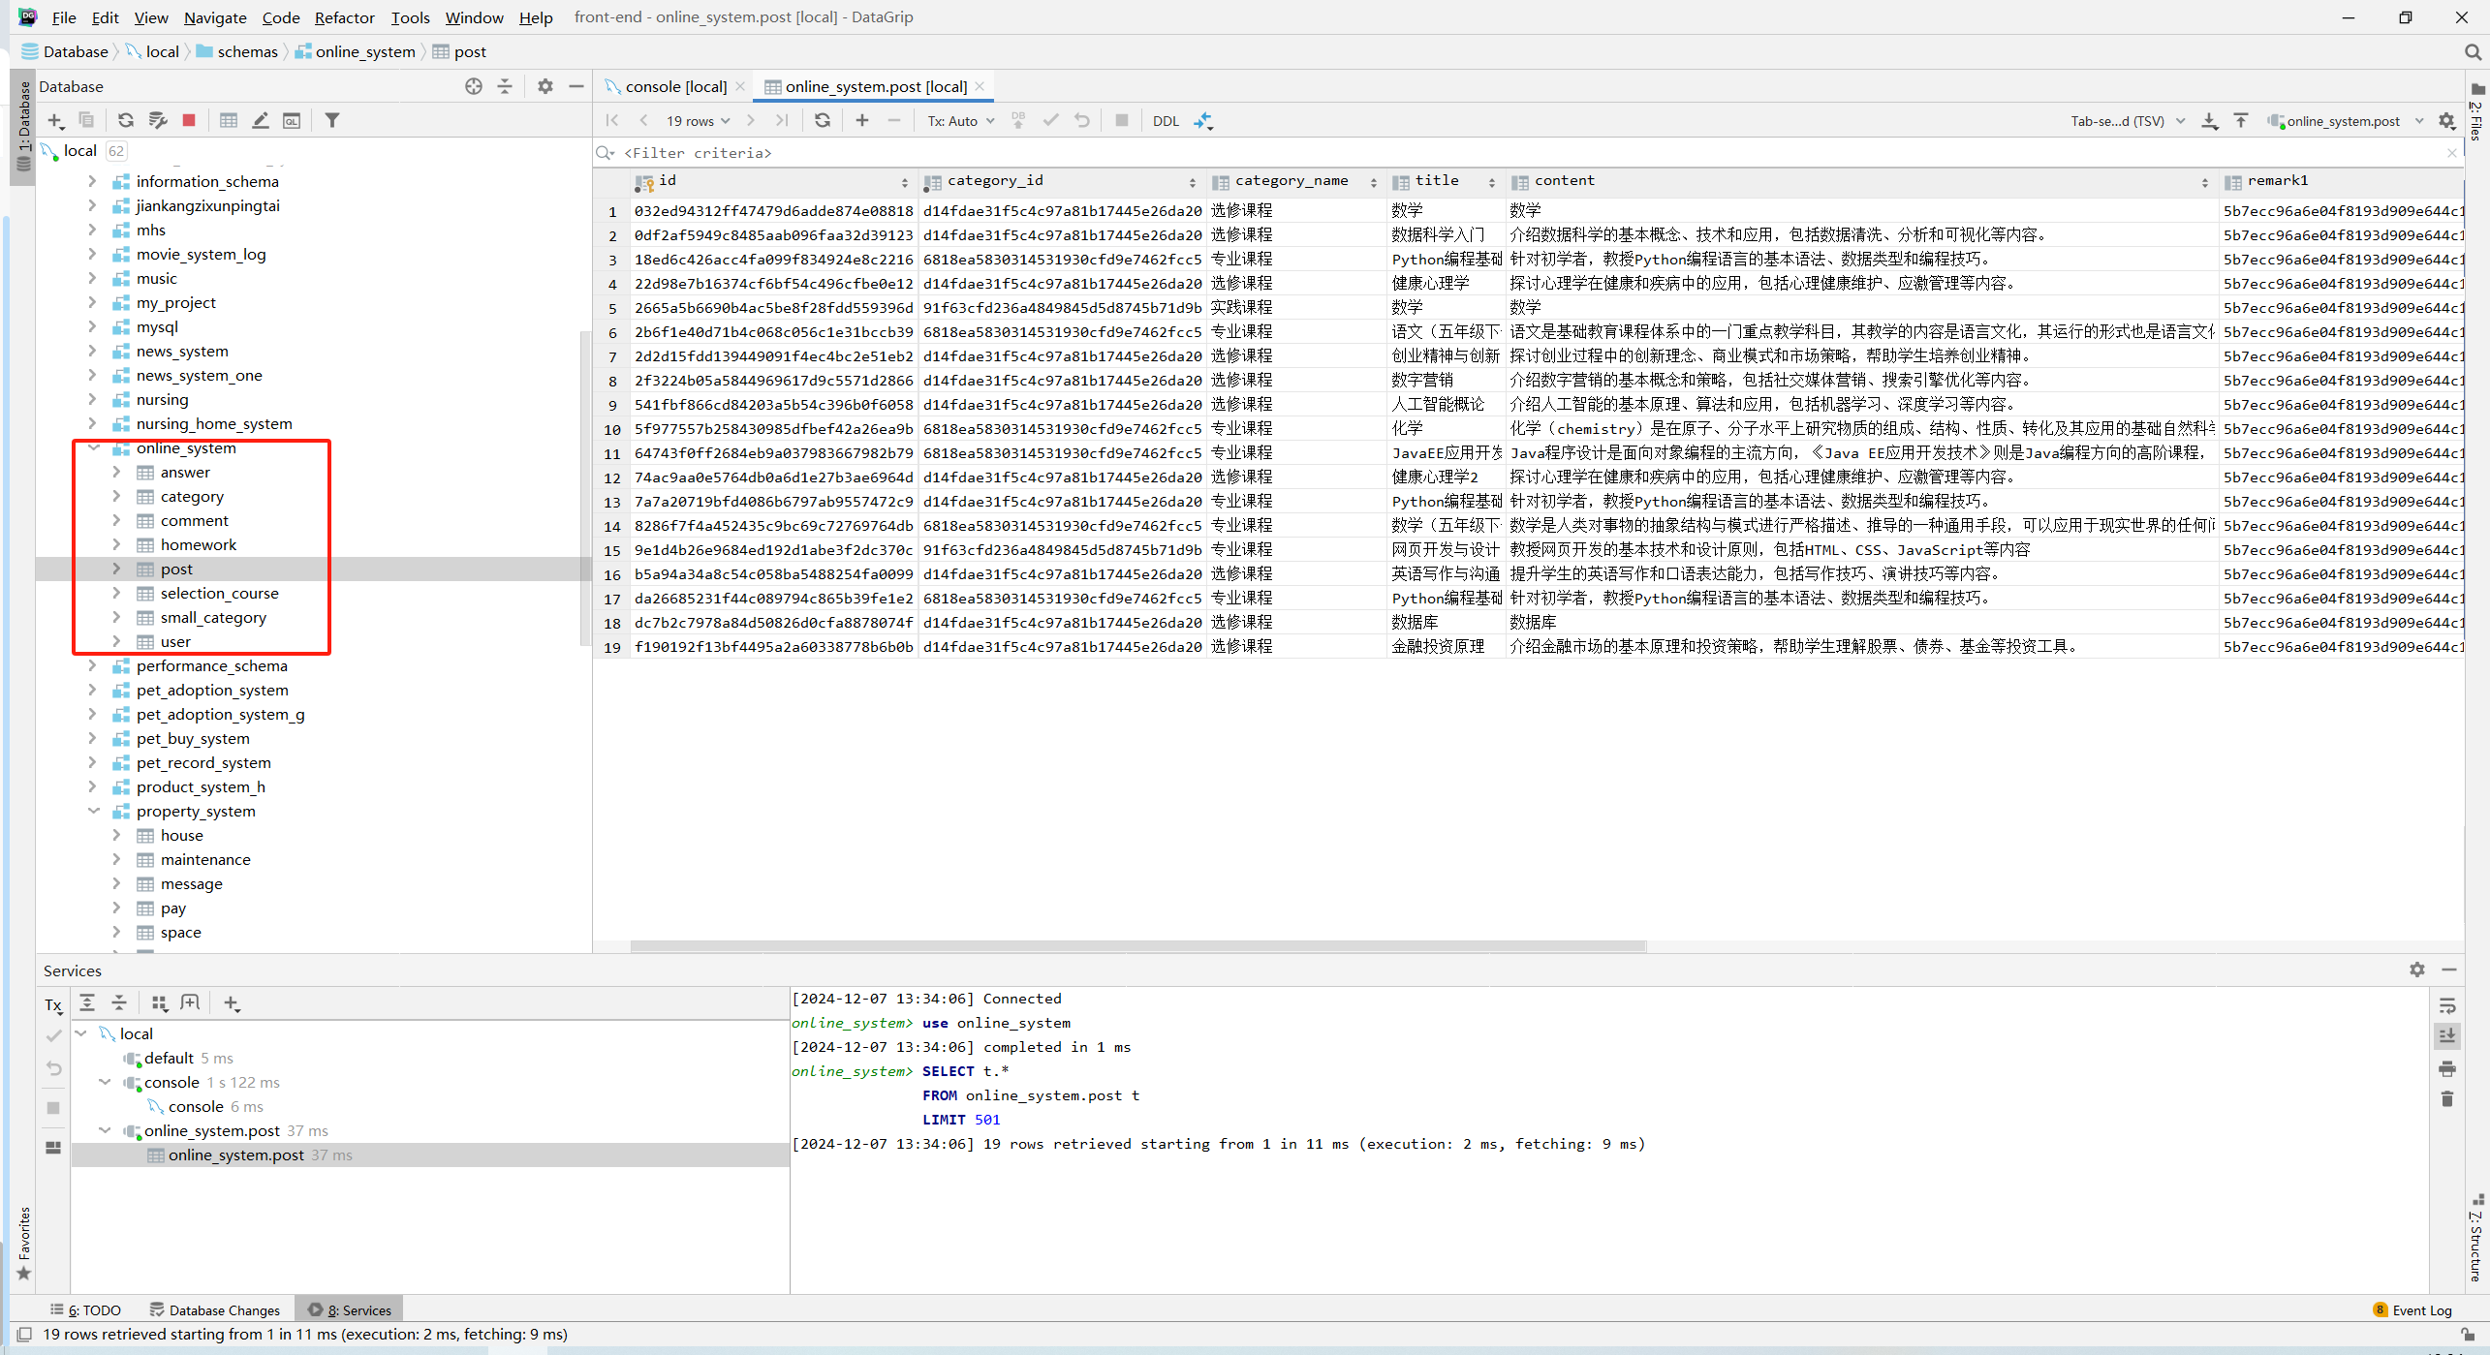Click the export data download icon
The width and height of the screenshot is (2490, 1355).
(2210, 120)
